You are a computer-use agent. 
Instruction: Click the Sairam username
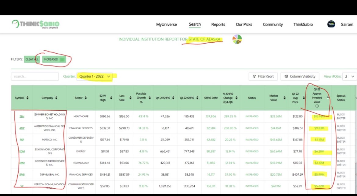(347, 24)
